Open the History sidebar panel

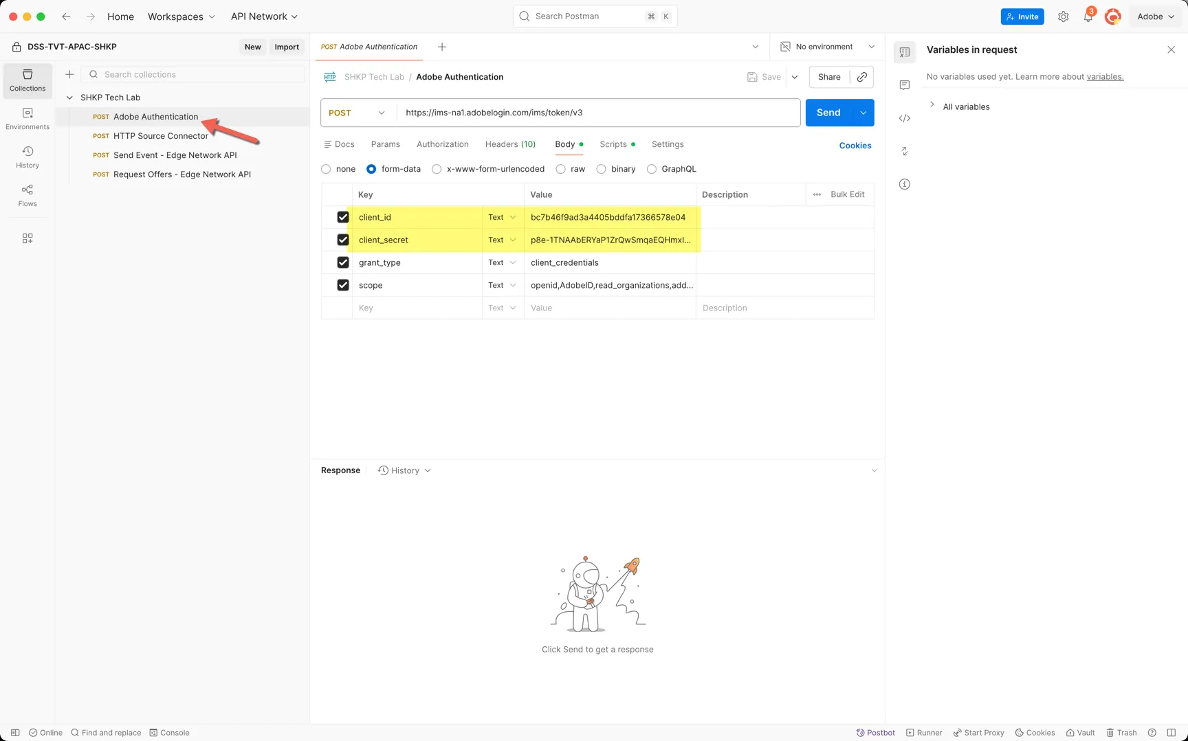click(x=27, y=157)
